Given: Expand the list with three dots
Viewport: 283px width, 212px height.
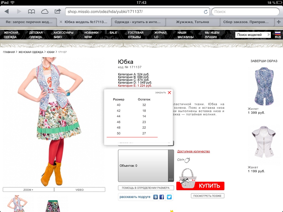Looking at the screenshot, I should coord(171,179).
